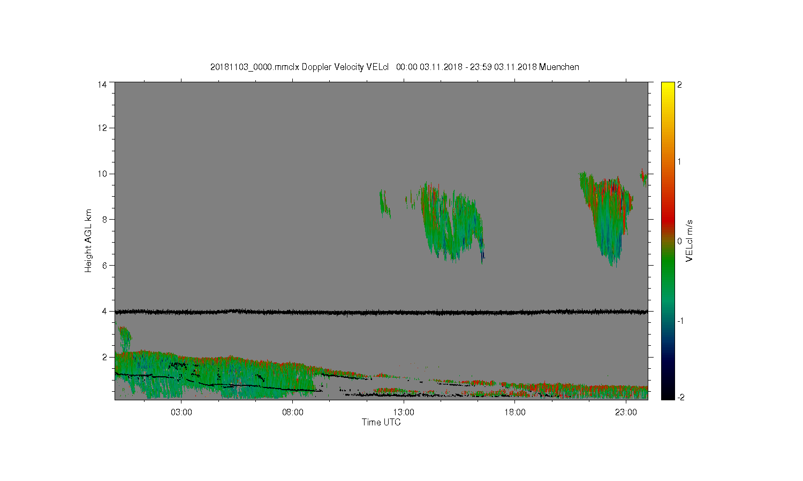Click the '6' height tick label
The image size is (803, 481).
pos(105,265)
